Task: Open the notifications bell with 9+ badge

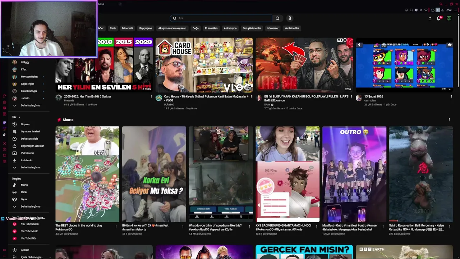Action: 439,18
